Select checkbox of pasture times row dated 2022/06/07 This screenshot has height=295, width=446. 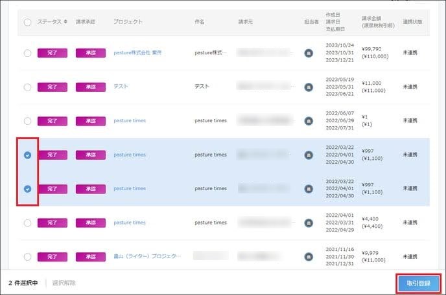click(28, 121)
